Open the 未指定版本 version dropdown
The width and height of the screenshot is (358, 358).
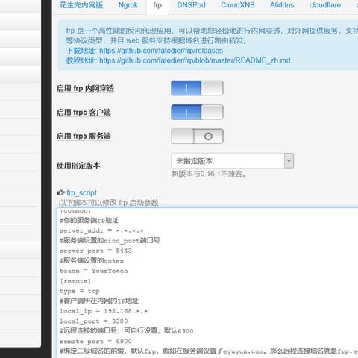click(x=232, y=161)
